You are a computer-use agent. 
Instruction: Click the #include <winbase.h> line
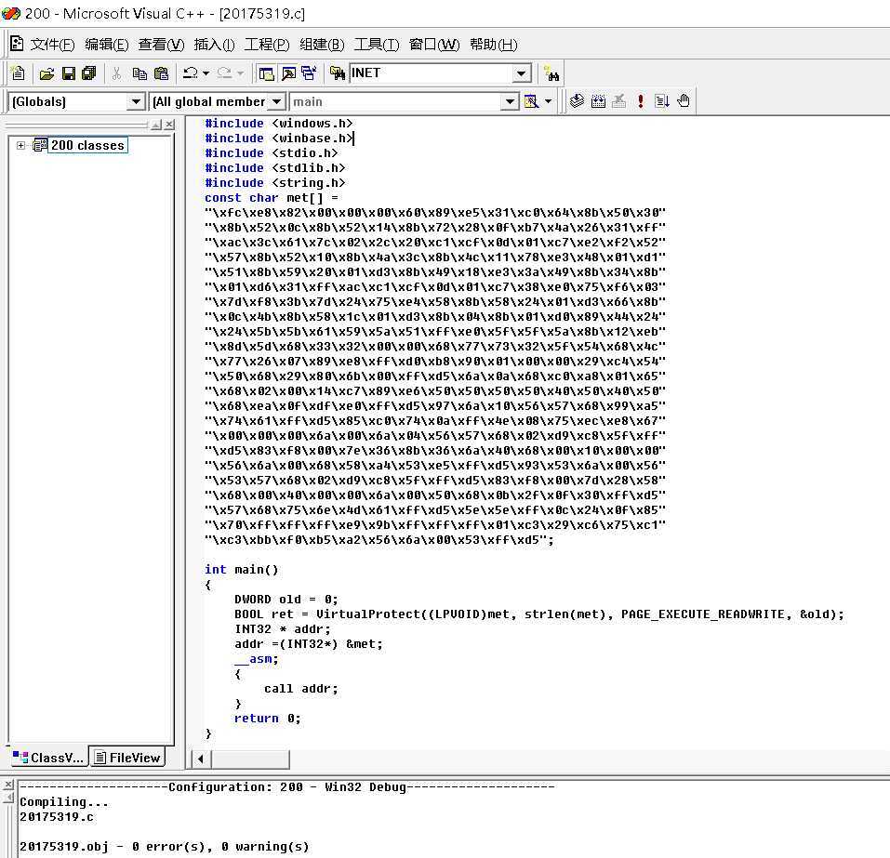pyautogui.click(x=279, y=138)
